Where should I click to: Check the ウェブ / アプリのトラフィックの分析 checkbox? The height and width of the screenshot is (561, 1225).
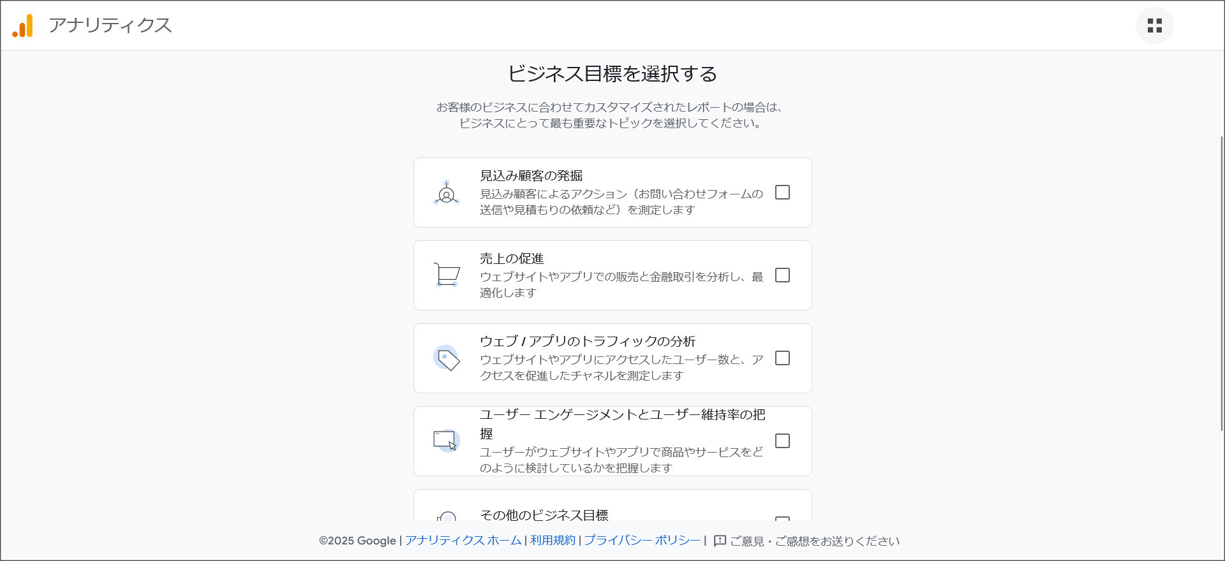pyautogui.click(x=782, y=358)
